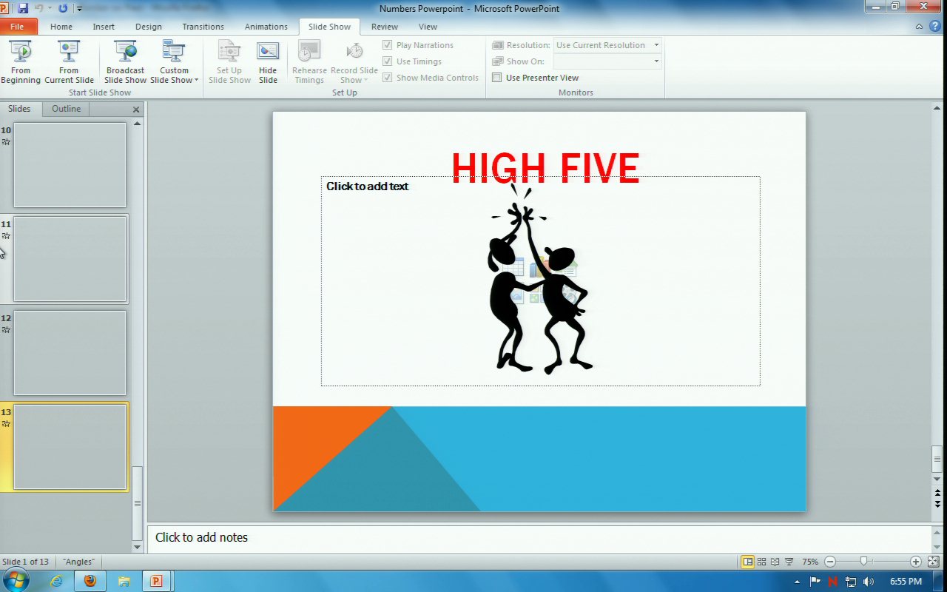Click the zoom slider handle

pos(863,562)
